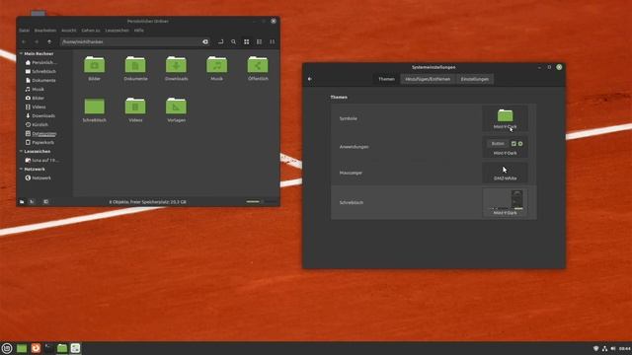
Task: Open the Gehen zu menu
Action: click(x=91, y=31)
